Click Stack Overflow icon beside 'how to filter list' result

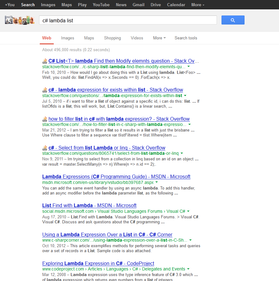tap(45, 119)
